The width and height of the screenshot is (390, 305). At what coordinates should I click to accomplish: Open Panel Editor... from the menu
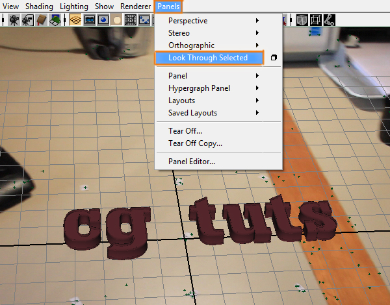(192, 162)
